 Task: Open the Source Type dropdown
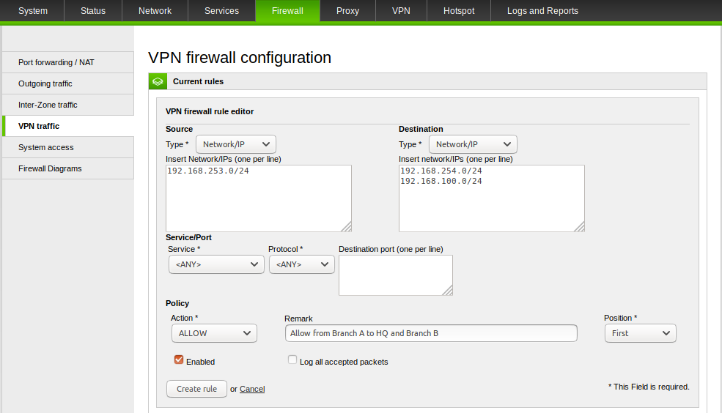(x=235, y=144)
